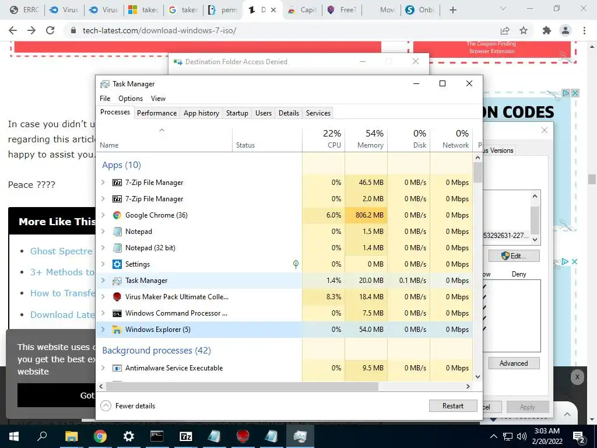Expand the first 7-Zip File Manager row
The image size is (597, 448).
(x=103, y=183)
